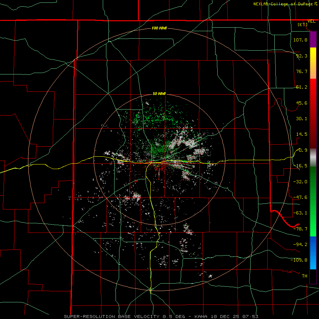The width and height of the screenshot is (319, 319).
Task: Click the 45.6 scale value
Action: click(x=302, y=103)
